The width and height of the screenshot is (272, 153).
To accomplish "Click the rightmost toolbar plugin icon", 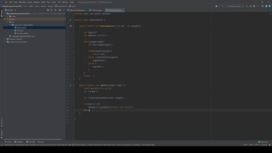I will pos(270,6).
